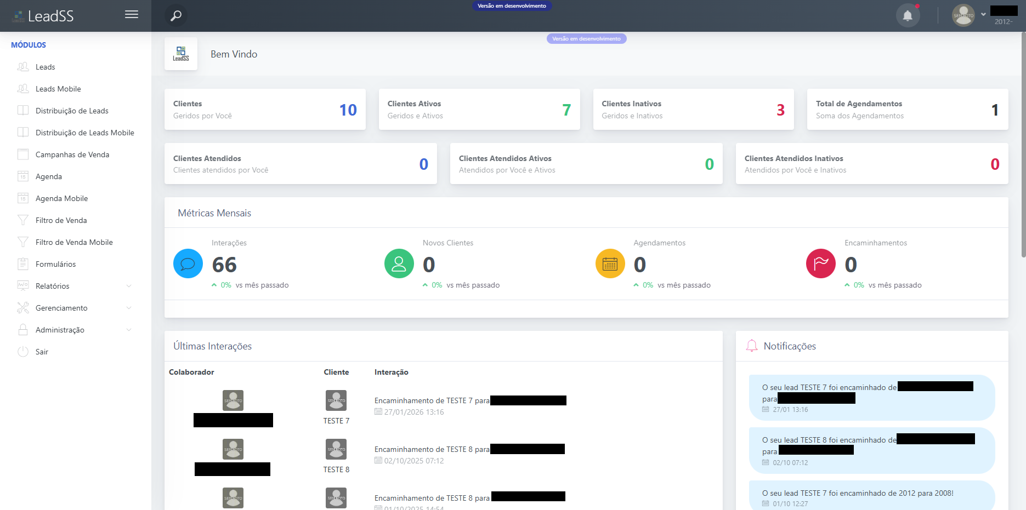Open the user profile dropdown arrow
Viewport: 1026px width, 510px height.
(983, 15)
